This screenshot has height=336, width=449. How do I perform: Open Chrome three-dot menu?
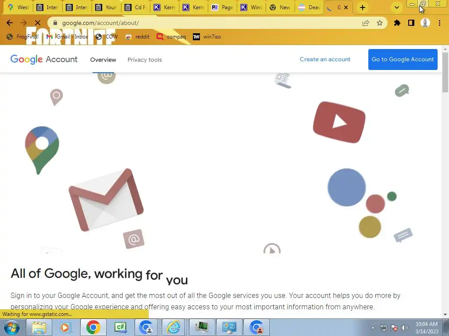click(439, 23)
